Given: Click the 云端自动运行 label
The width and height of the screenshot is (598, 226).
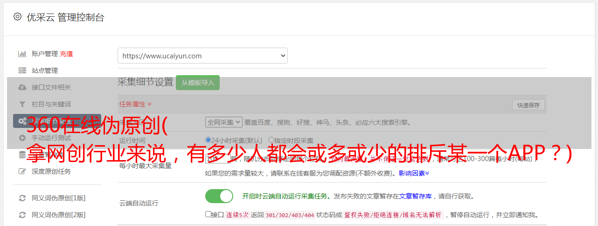Looking at the screenshot, I should pos(139,203).
